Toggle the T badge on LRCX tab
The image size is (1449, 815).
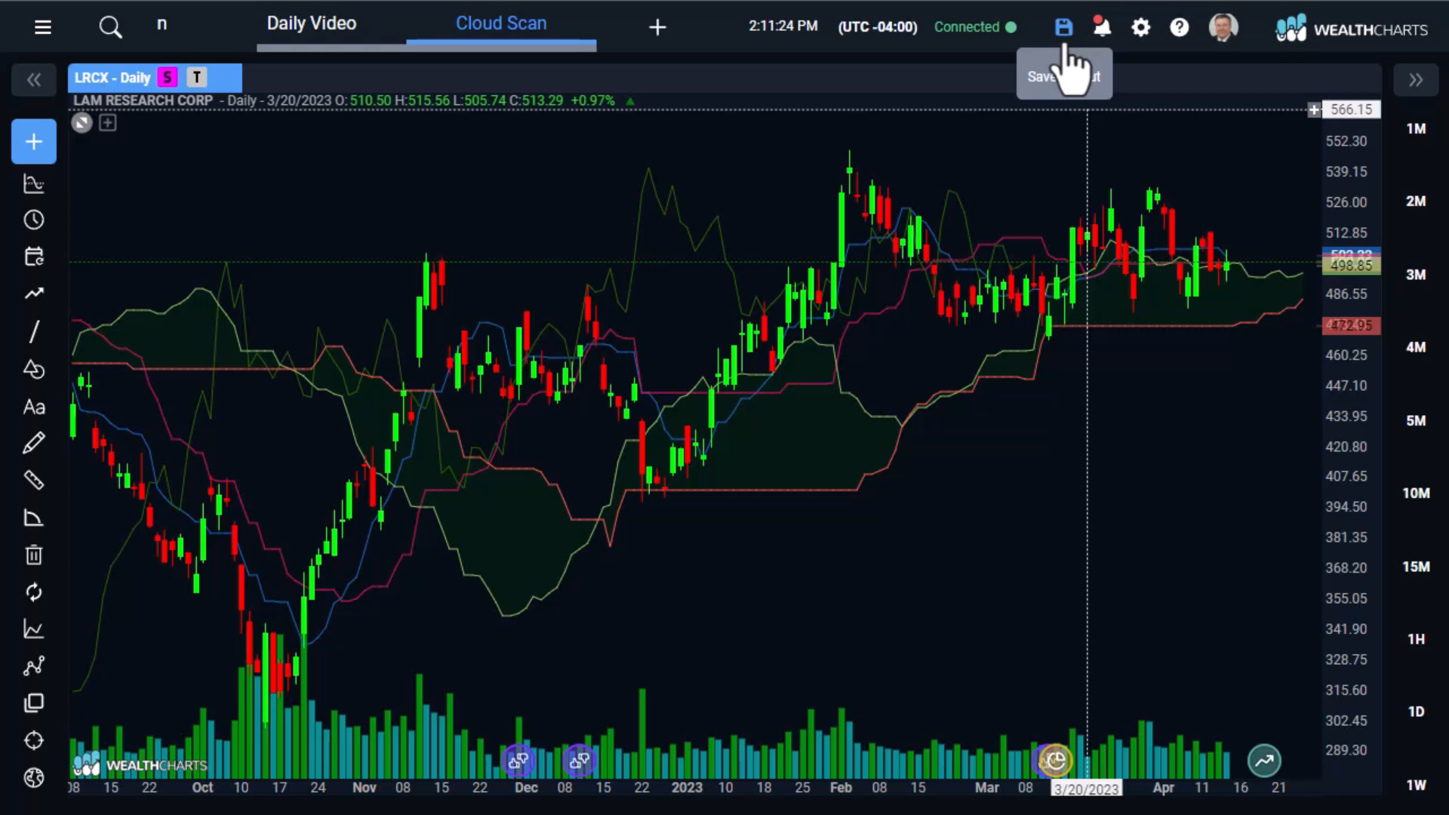(197, 77)
